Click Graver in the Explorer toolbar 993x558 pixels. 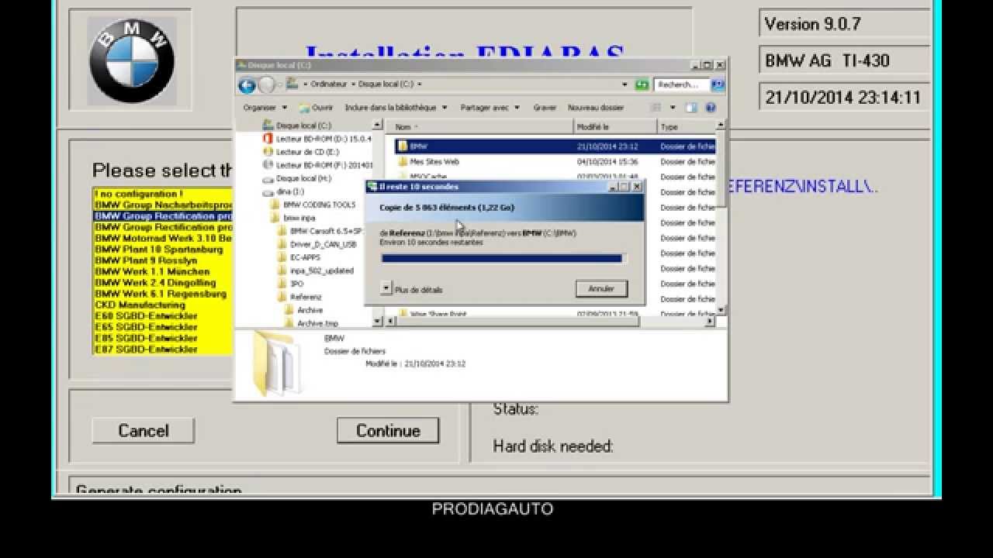click(545, 108)
